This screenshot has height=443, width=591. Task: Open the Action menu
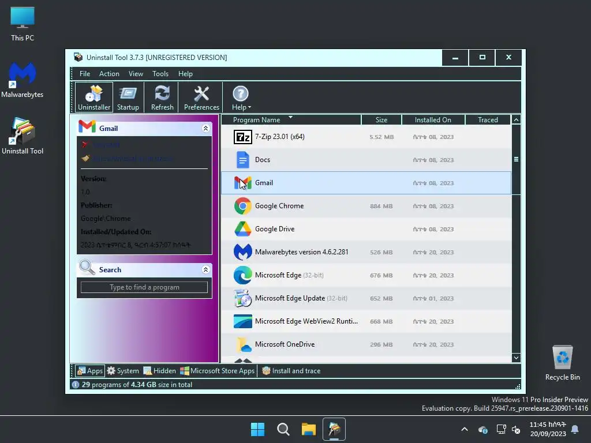[x=109, y=74]
